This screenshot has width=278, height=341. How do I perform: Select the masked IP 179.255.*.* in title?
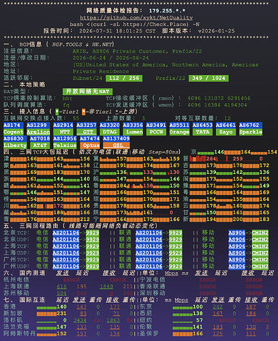pos(167,11)
